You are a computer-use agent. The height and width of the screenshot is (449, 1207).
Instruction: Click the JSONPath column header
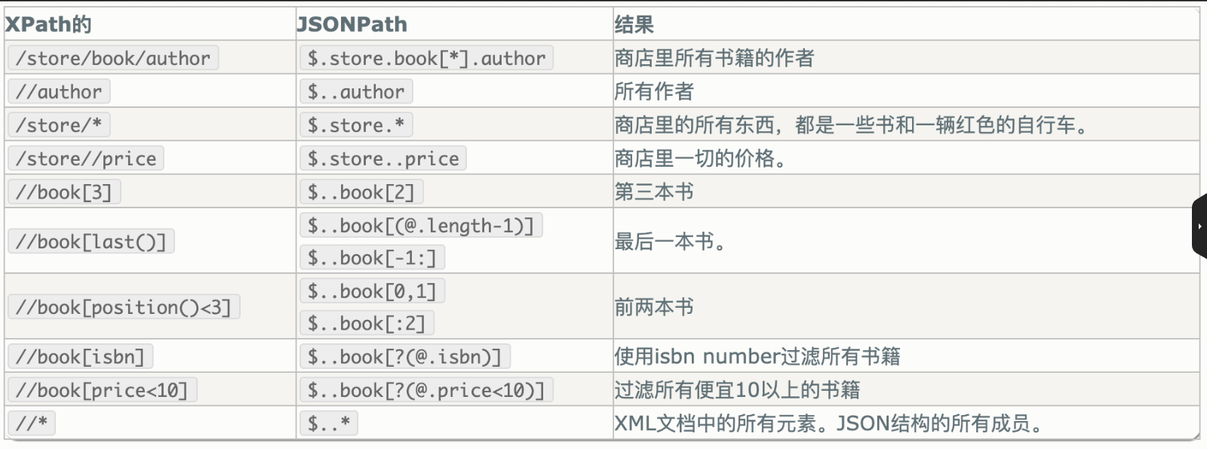point(352,24)
